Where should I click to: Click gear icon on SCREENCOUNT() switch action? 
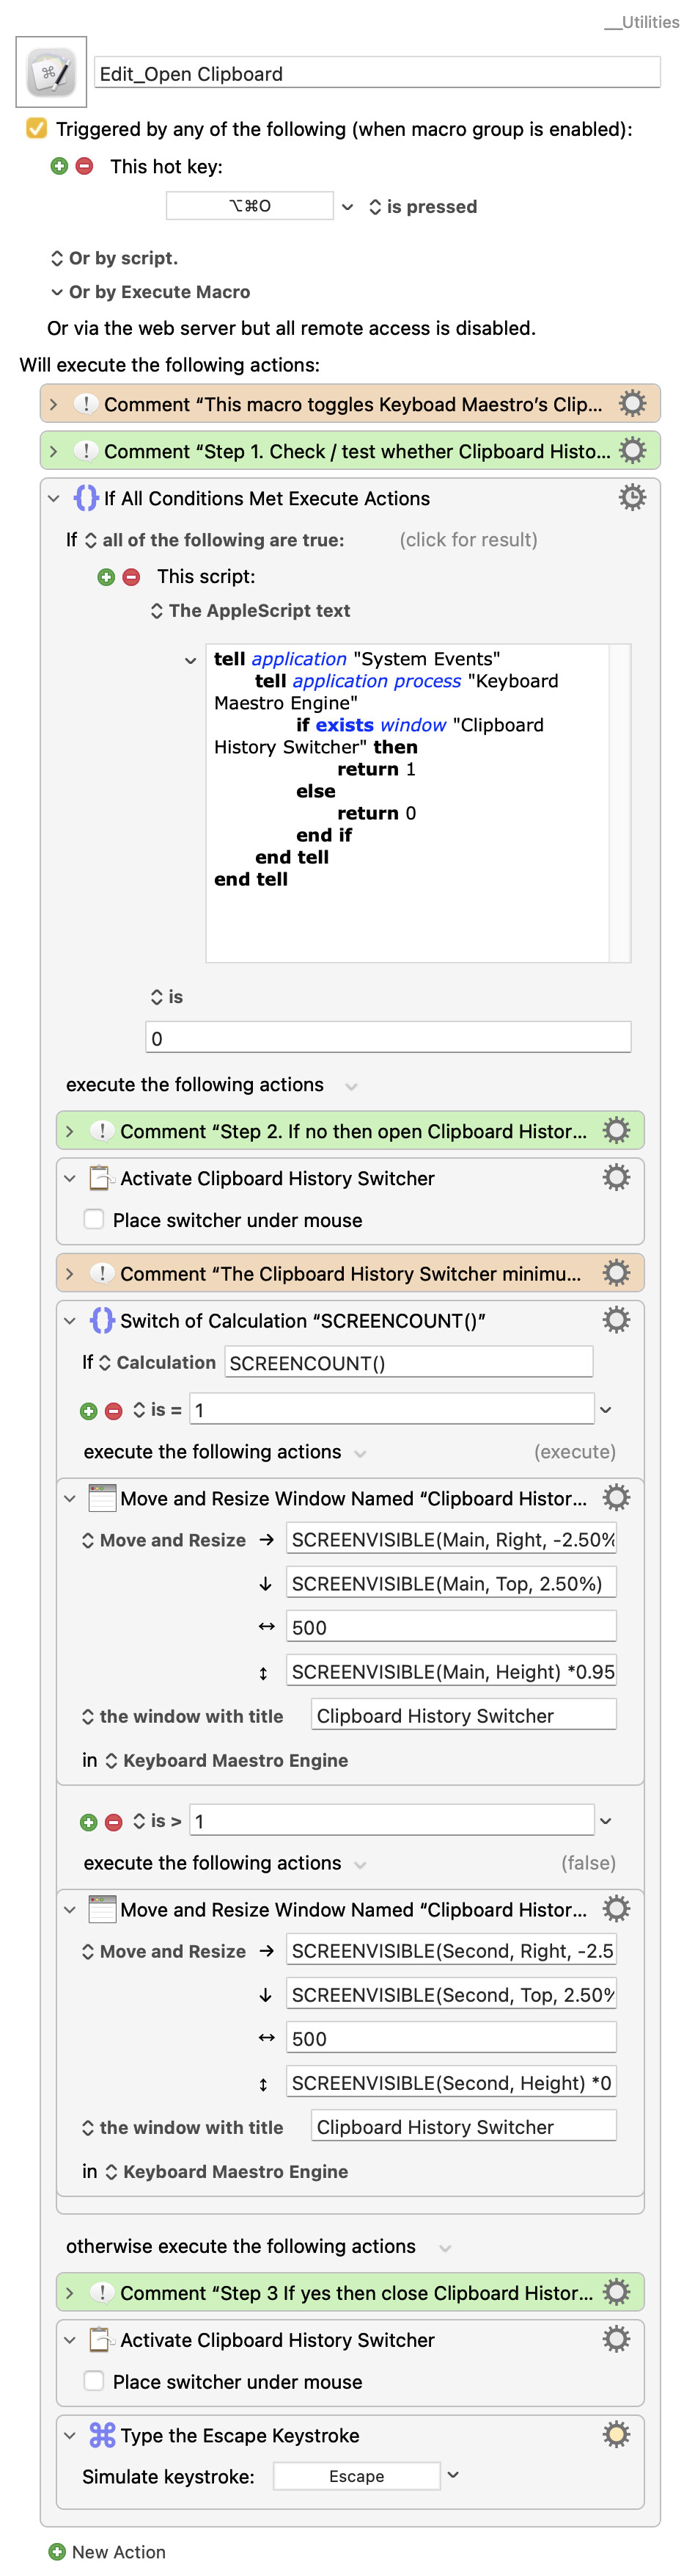(616, 1319)
